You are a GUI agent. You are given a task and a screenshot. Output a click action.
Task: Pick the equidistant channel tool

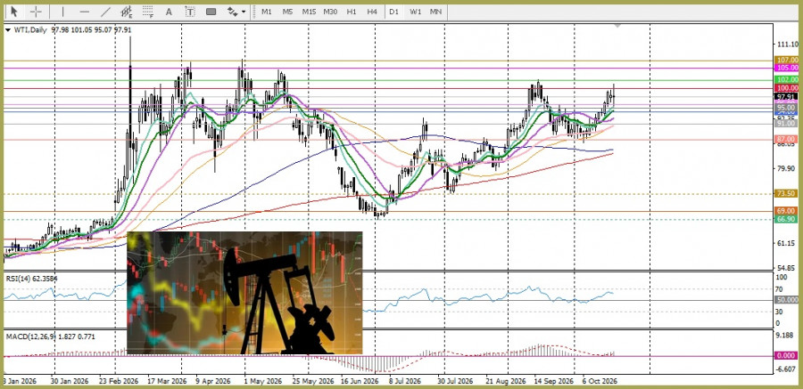(x=127, y=12)
